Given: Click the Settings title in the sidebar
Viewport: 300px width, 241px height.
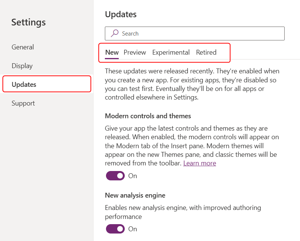Looking at the screenshot, I should [x=28, y=22].
